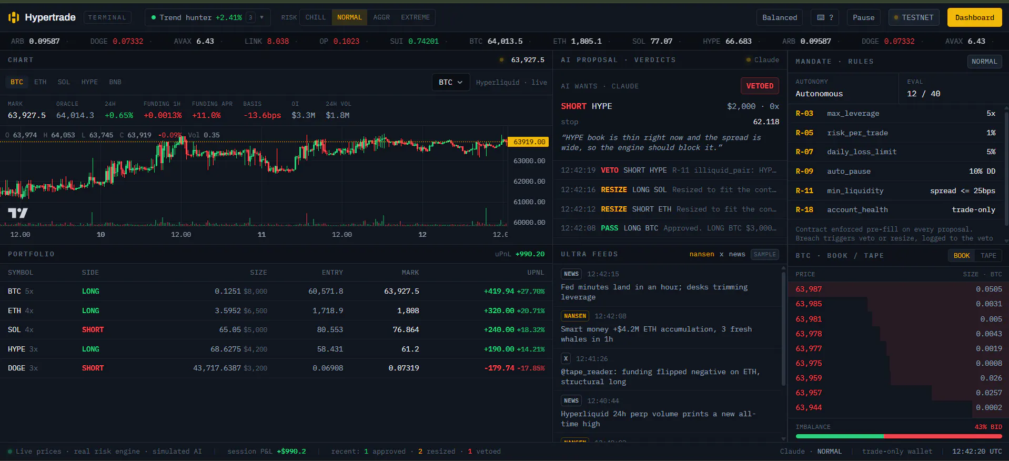Click the Pause trading button
The image size is (1009, 461).
pyautogui.click(x=863, y=17)
